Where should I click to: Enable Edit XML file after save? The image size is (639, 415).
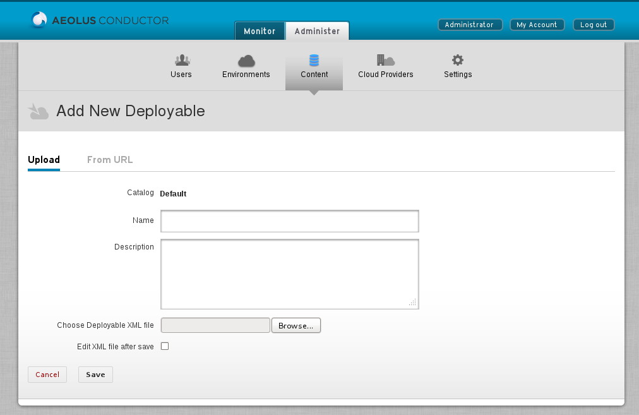tap(165, 346)
